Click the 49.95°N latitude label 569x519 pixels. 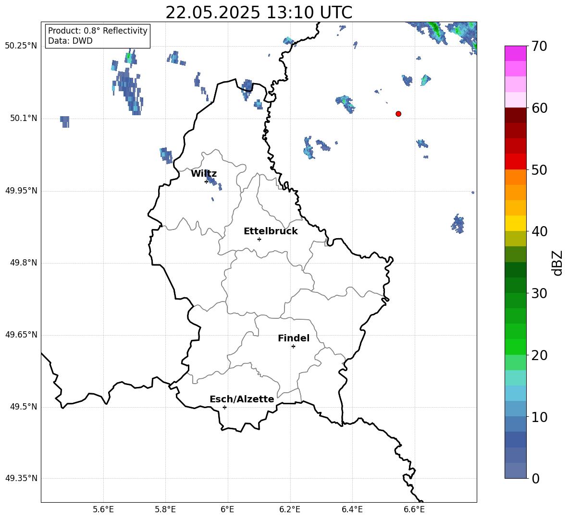[21, 191]
